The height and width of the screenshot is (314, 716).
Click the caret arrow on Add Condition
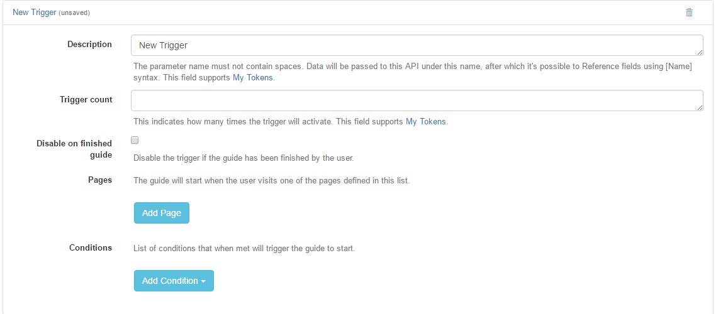click(x=203, y=281)
